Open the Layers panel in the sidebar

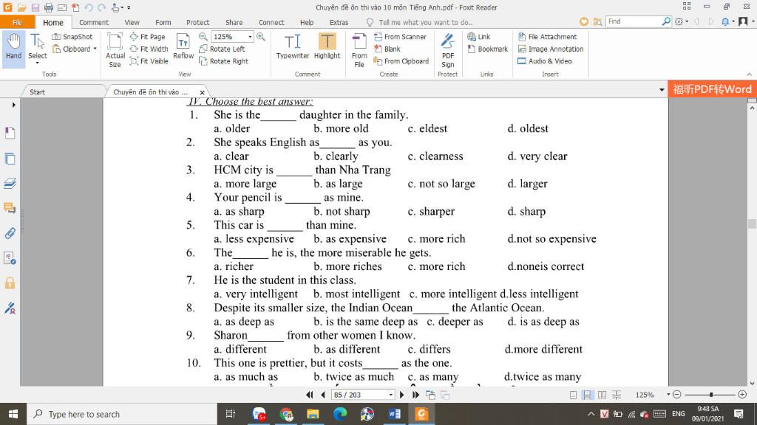(x=10, y=183)
